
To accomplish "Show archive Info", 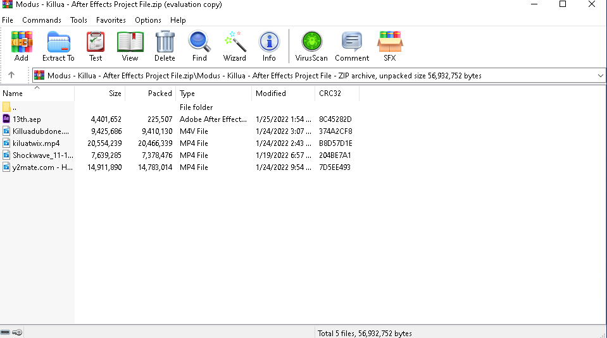I will pos(269,42).
